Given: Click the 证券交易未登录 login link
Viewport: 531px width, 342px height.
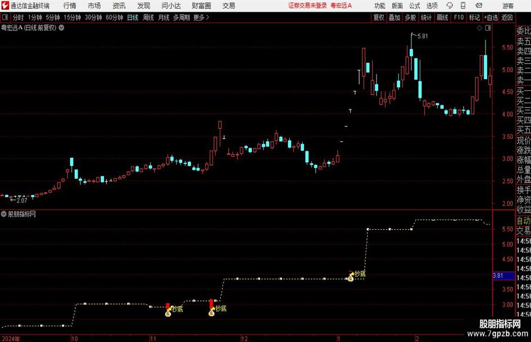Looking at the screenshot, I should 307,6.
